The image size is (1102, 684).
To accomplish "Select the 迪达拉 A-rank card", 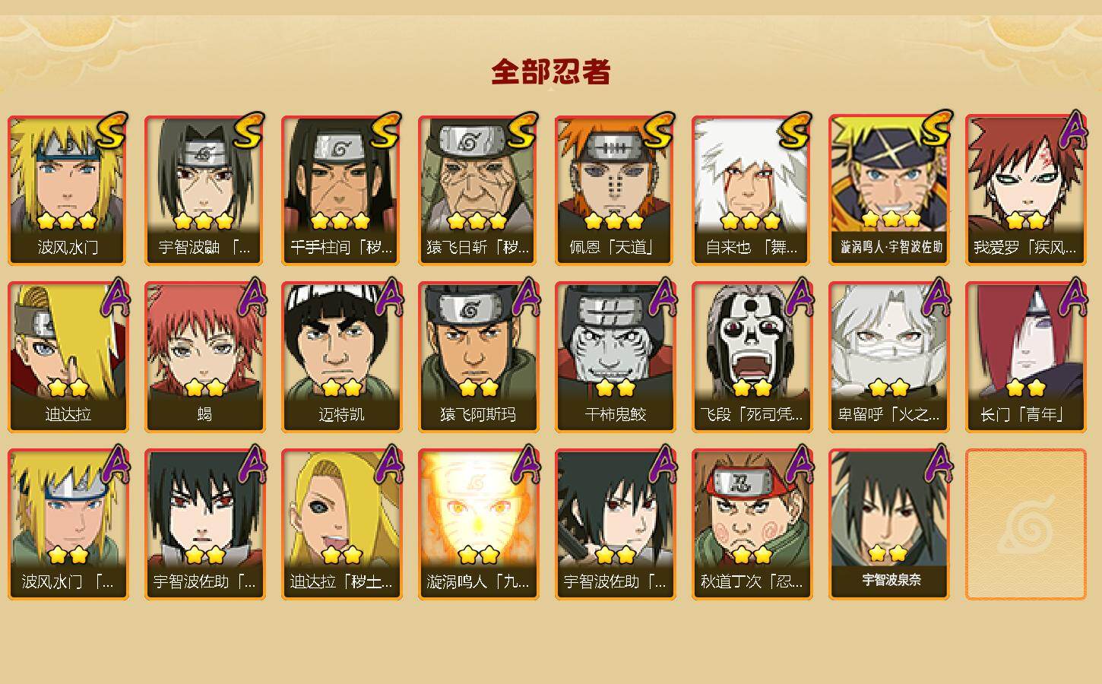I will click(68, 357).
